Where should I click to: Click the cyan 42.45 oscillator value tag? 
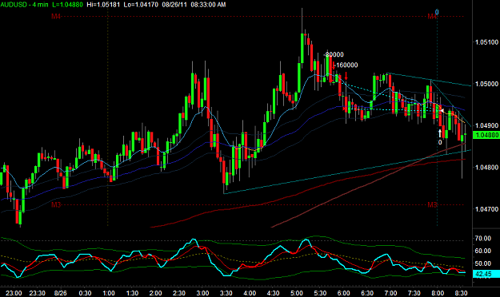(x=486, y=274)
